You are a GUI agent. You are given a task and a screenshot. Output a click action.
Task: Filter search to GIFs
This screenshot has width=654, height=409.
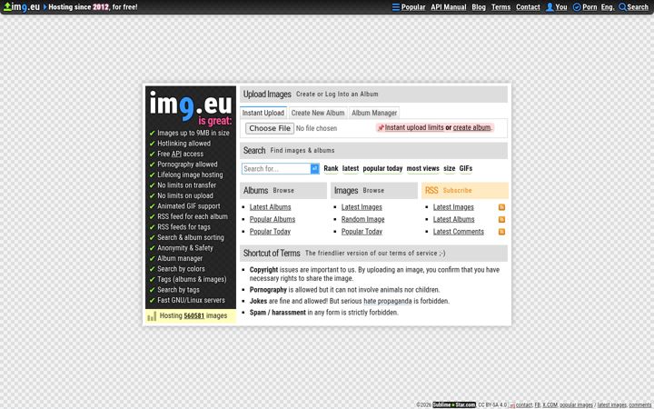[465, 169]
